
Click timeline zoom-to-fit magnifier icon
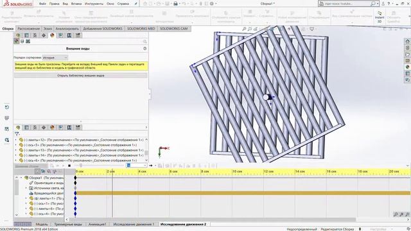click(396, 214)
